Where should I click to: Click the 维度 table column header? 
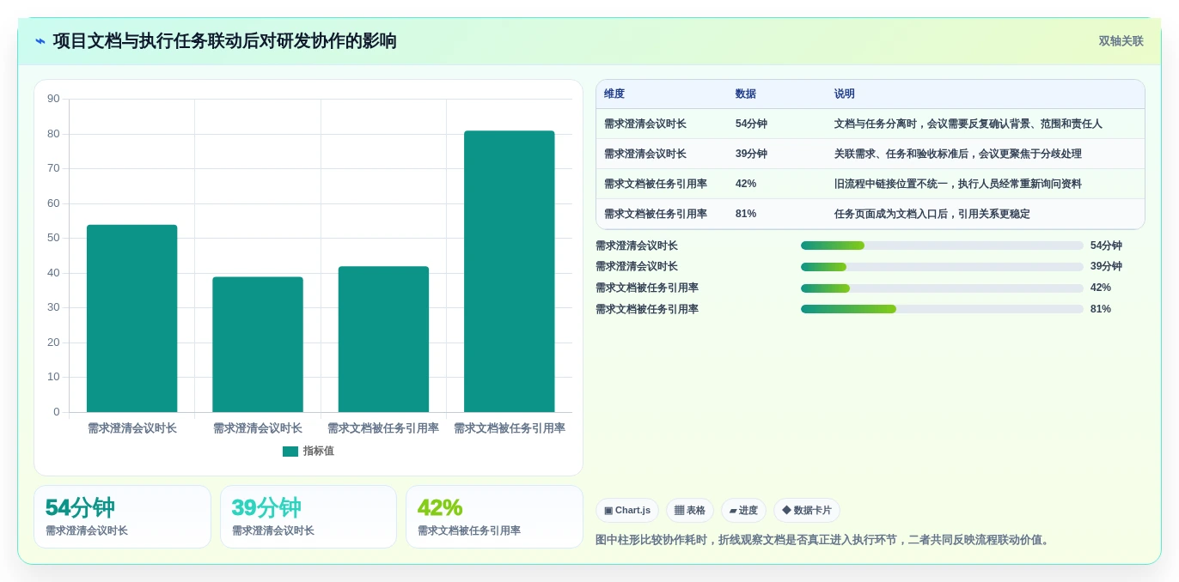(x=614, y=94)
